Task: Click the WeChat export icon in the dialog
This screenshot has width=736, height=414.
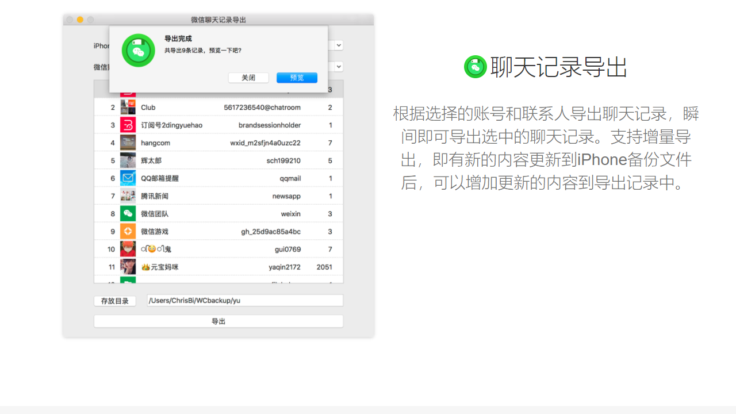Action: [138, 50]
